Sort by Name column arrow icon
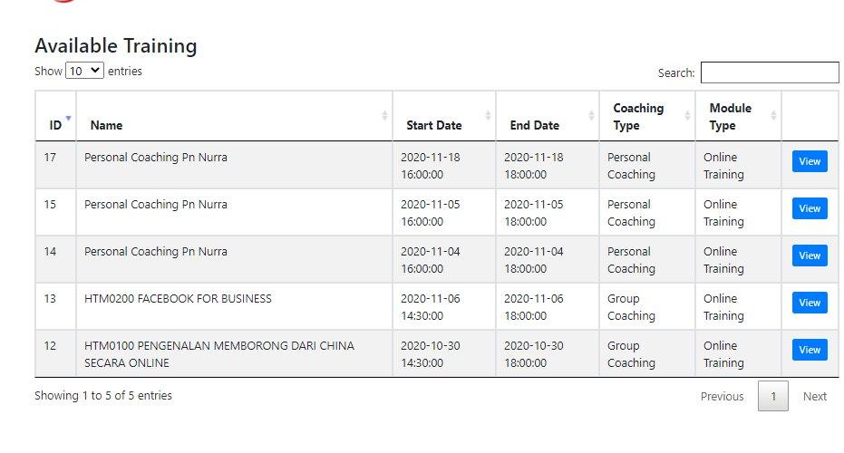The height and width of the screenshot is (453, 844). [384, 116]
